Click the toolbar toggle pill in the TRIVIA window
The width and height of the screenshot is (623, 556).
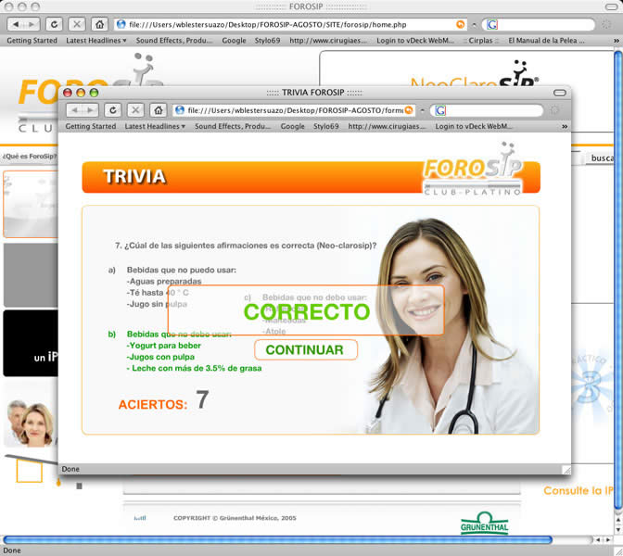click(559, 93)
